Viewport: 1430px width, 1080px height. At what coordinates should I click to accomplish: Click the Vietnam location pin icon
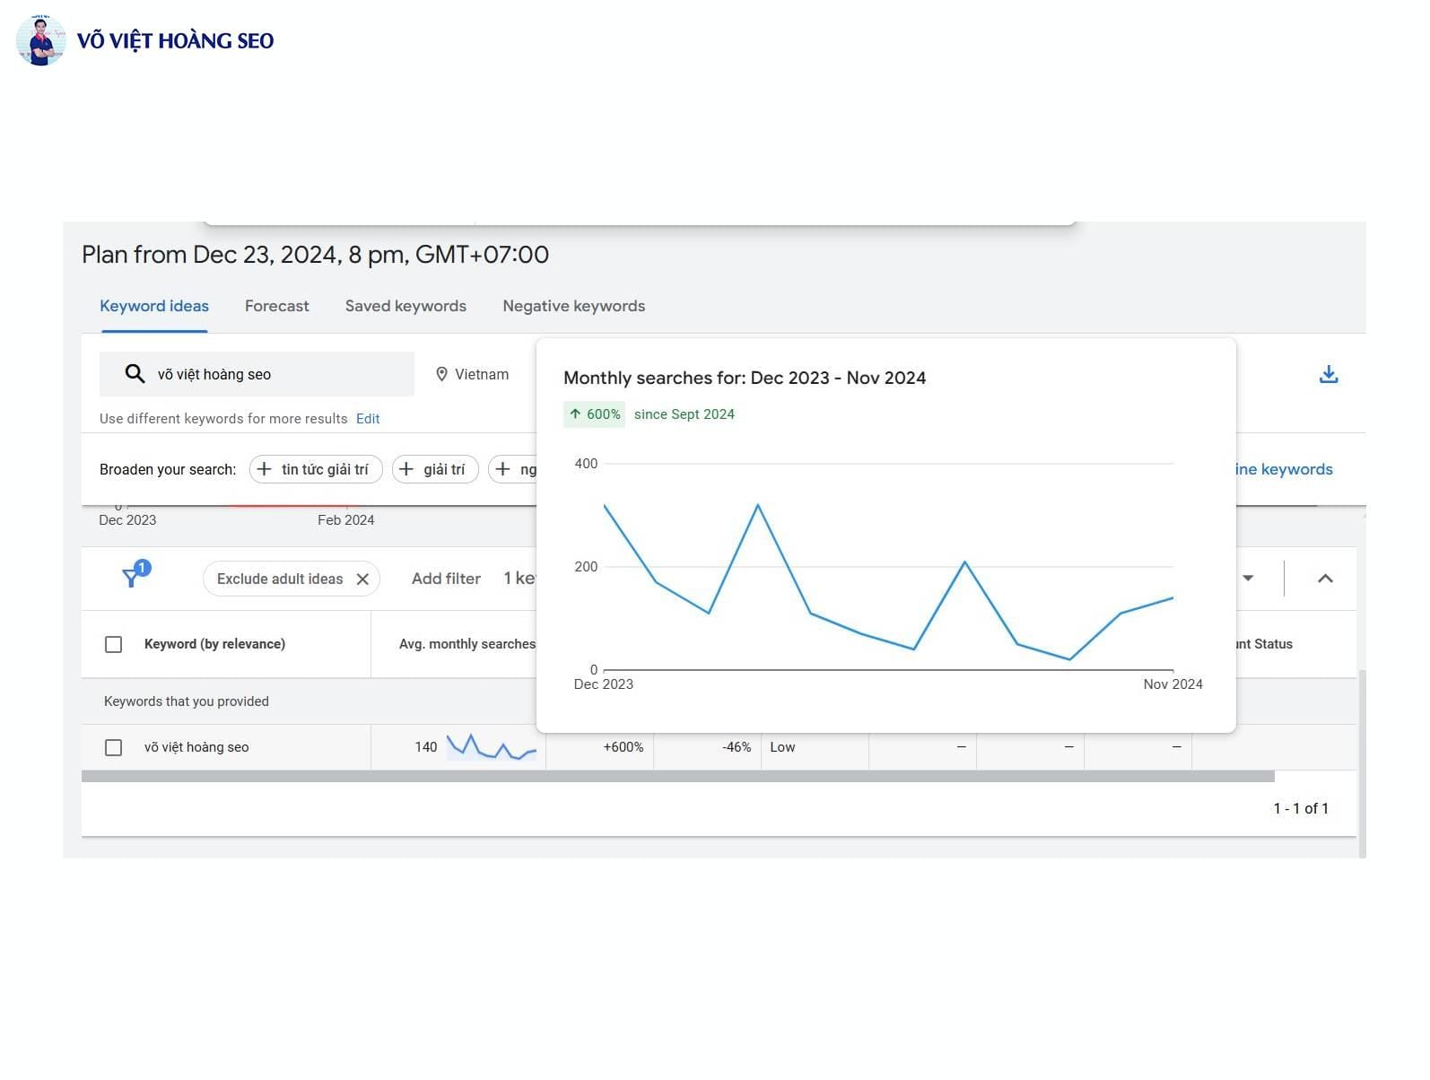(x=441, y=374)
